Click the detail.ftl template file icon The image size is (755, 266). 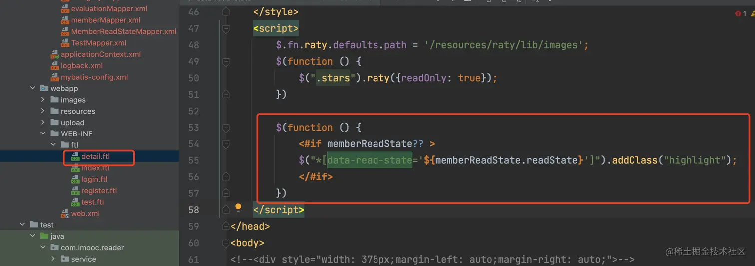pyautogui.click(x=75, y=156)
